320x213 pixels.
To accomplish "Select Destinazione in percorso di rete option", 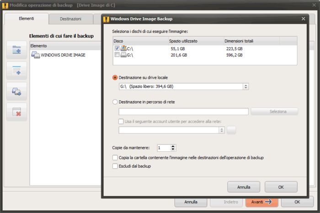I will tap(115, 102).
